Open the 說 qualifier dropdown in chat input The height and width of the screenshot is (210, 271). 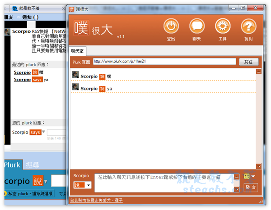pos(83,185)
